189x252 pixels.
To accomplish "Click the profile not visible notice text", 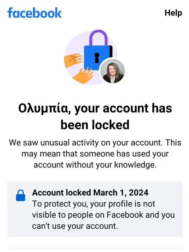I will click(103, 215).
